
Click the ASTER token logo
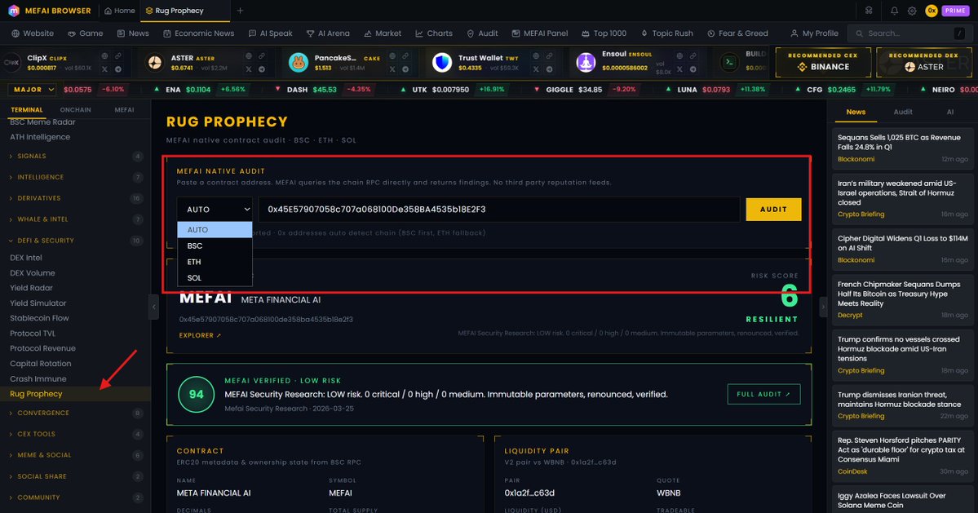click(154, 62)
